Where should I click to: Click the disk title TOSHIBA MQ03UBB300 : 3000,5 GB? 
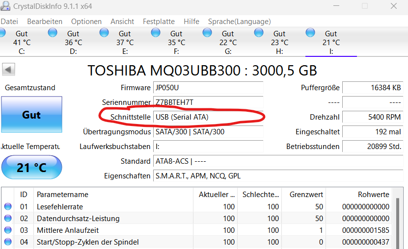[x=202, y=71]
